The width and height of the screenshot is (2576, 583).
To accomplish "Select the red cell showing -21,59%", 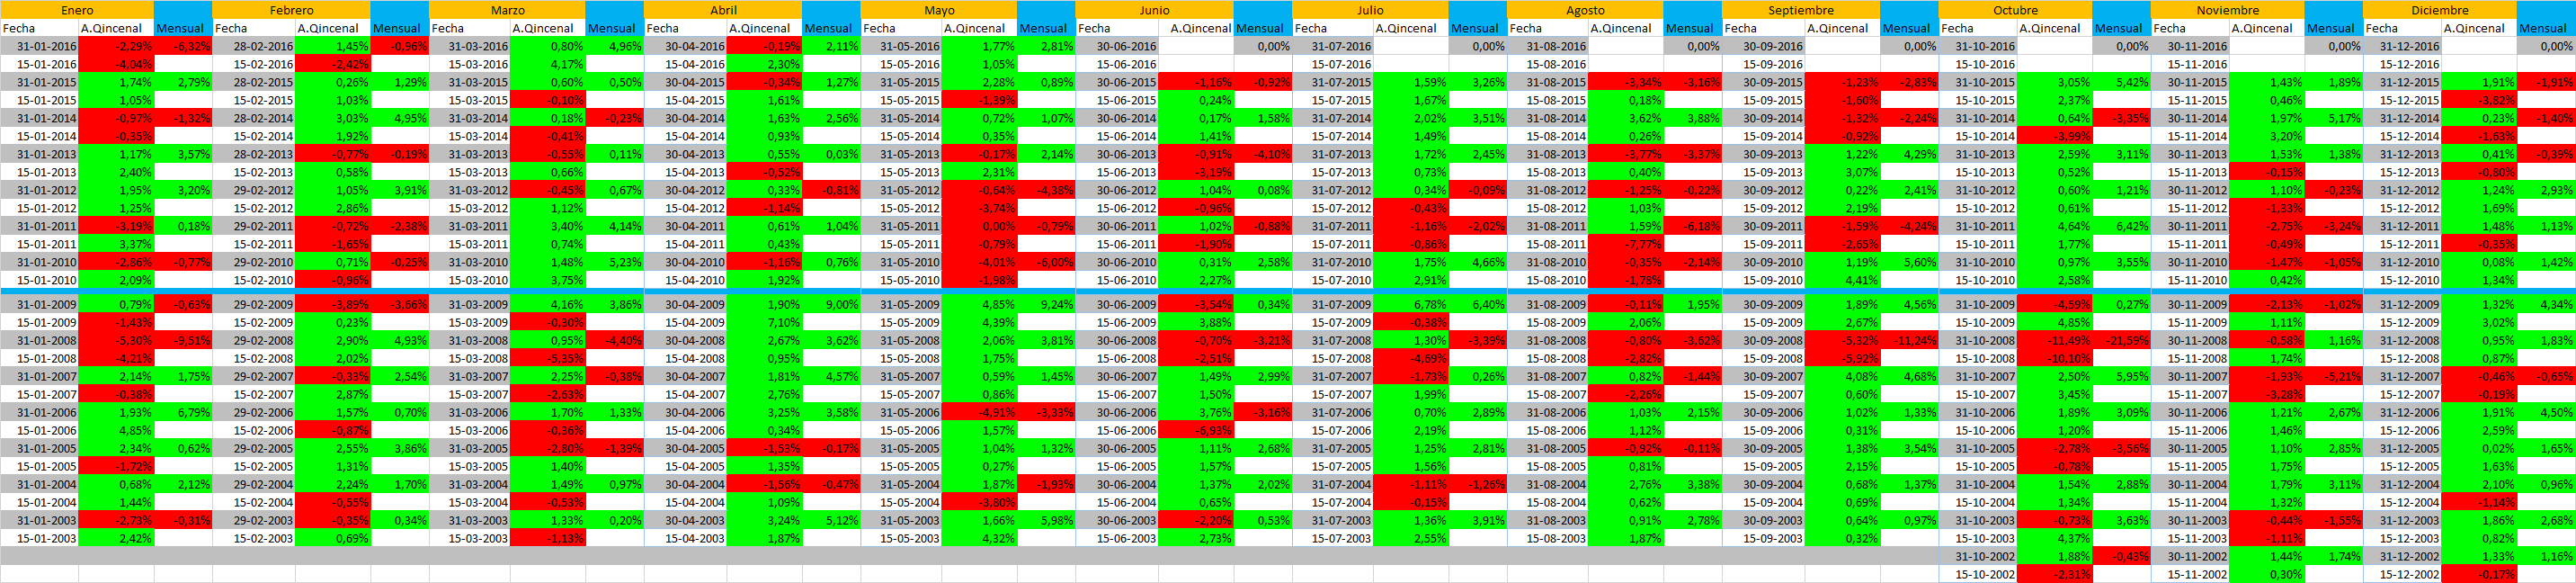I will point(2121,341).
